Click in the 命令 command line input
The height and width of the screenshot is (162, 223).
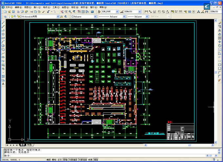click(x=98, y=155)
